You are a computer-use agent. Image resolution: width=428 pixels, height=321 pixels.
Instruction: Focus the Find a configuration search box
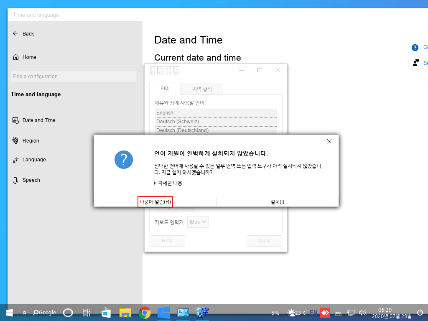[x=74, y=76]
